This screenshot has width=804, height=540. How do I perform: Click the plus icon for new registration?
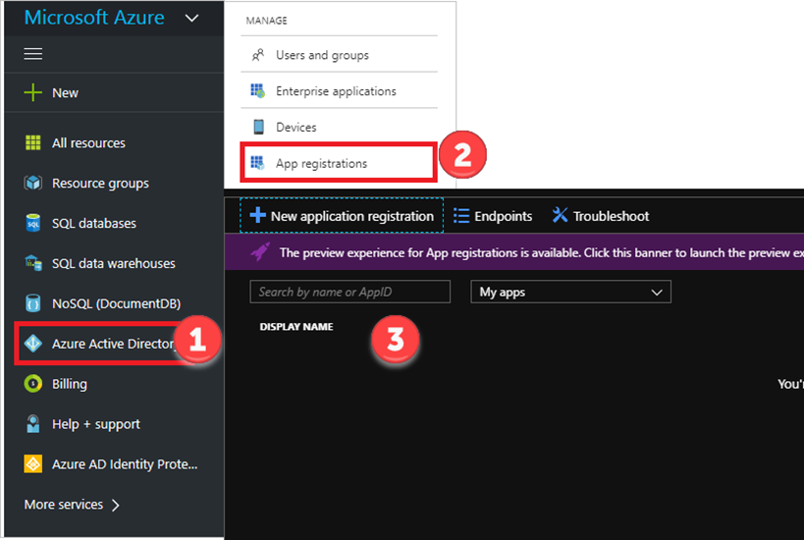[257, 215]
